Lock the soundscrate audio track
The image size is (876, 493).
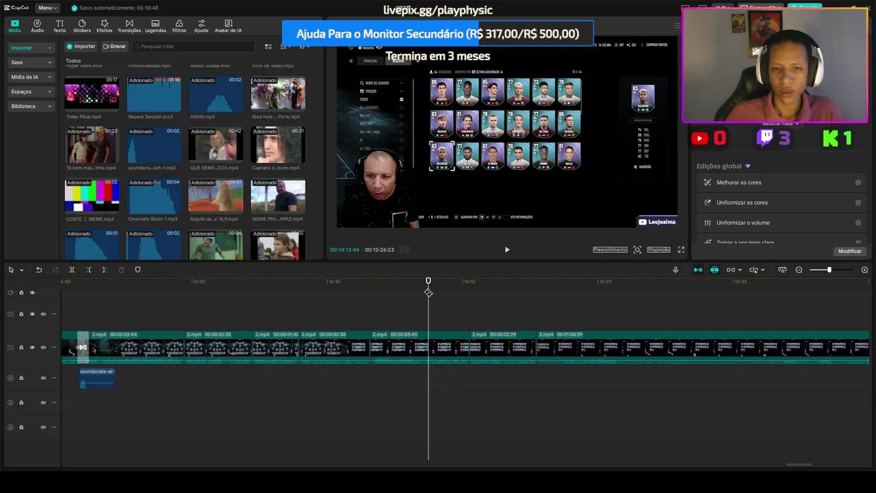click(21, 378)
